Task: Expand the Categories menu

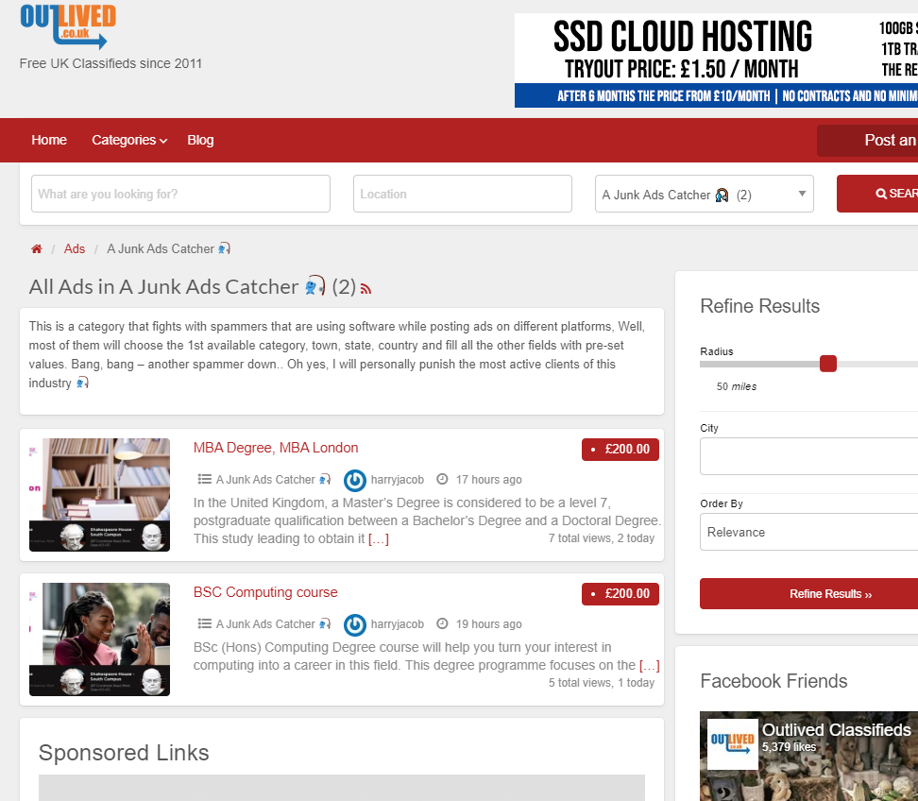Action: [128, 140]
